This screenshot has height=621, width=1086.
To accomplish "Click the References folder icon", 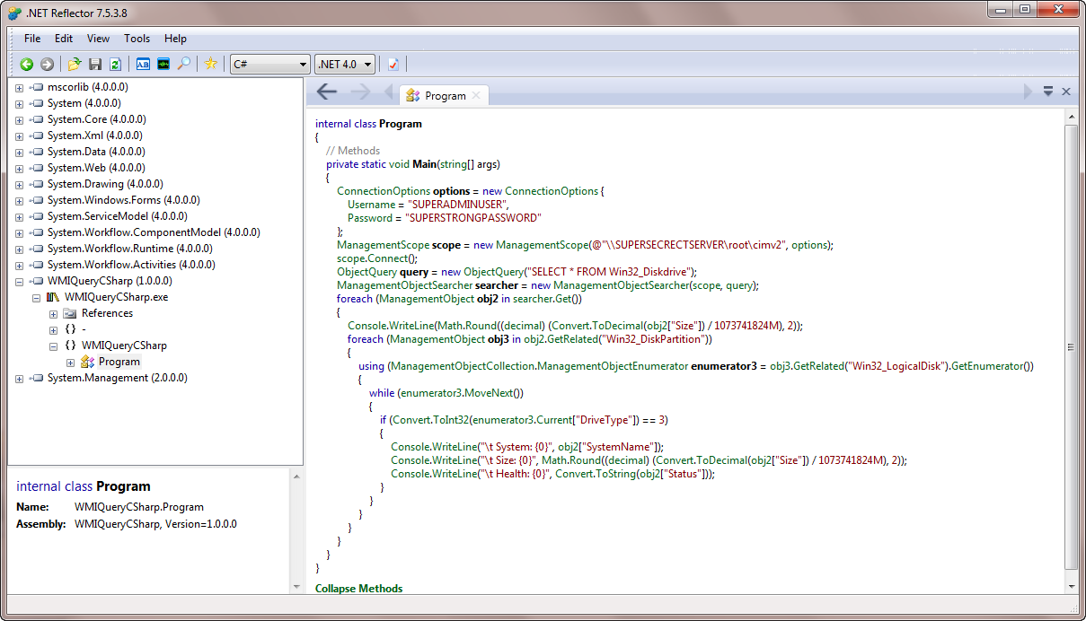I will click(x=69, y=313).
